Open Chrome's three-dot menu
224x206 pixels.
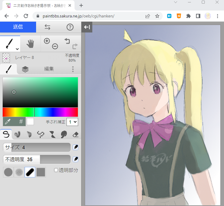(x=217, y=16)
